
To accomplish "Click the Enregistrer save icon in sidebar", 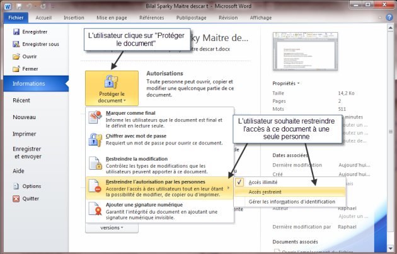I will (16, 32).
